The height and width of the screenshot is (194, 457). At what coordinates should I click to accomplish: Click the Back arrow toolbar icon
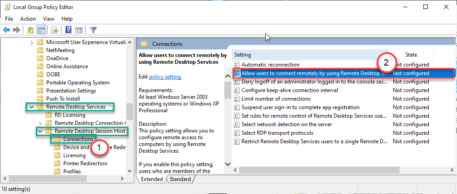[6, 30]
